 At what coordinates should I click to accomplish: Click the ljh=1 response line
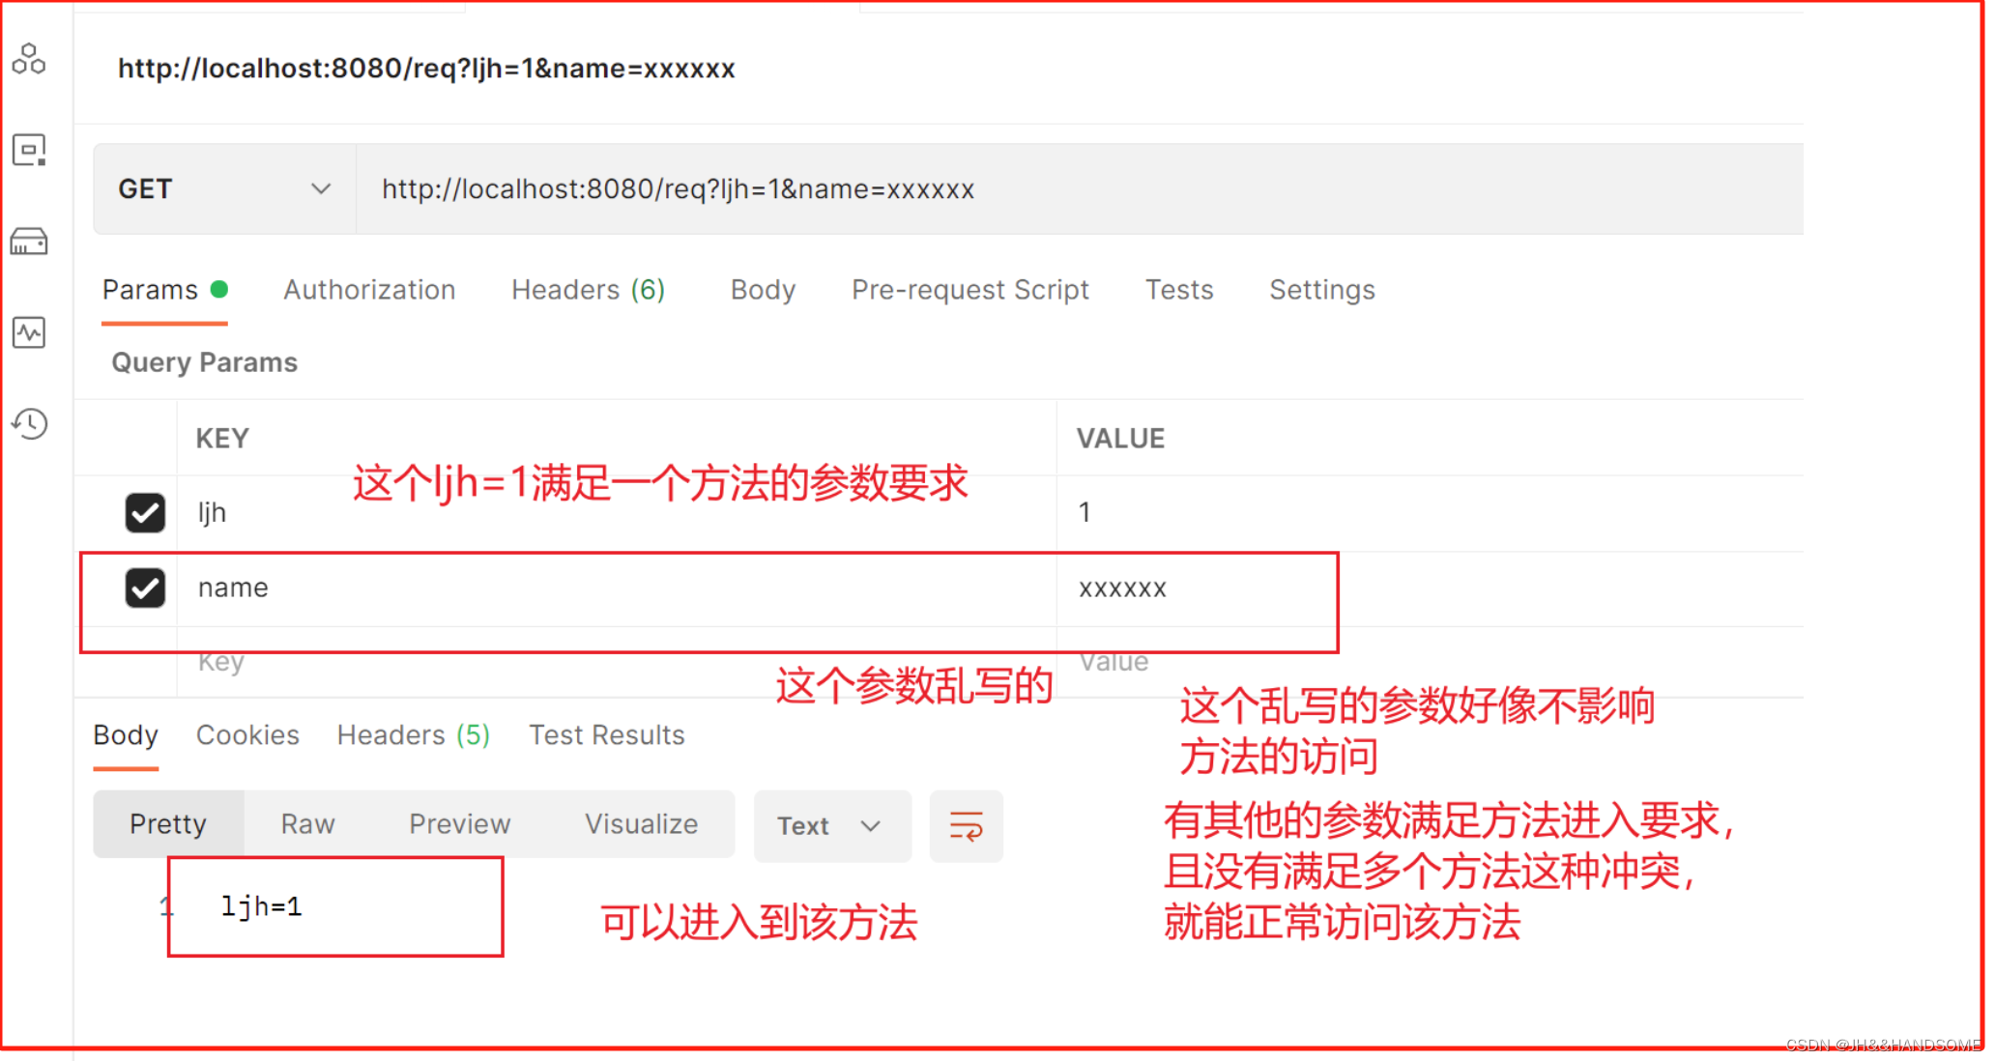[261, 906]
